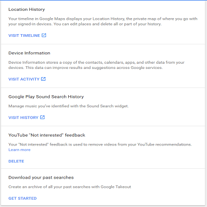Click GET STARTED to download past searches
The width and height of the screenshot is (207, 207).
click(x=22, y=198)
